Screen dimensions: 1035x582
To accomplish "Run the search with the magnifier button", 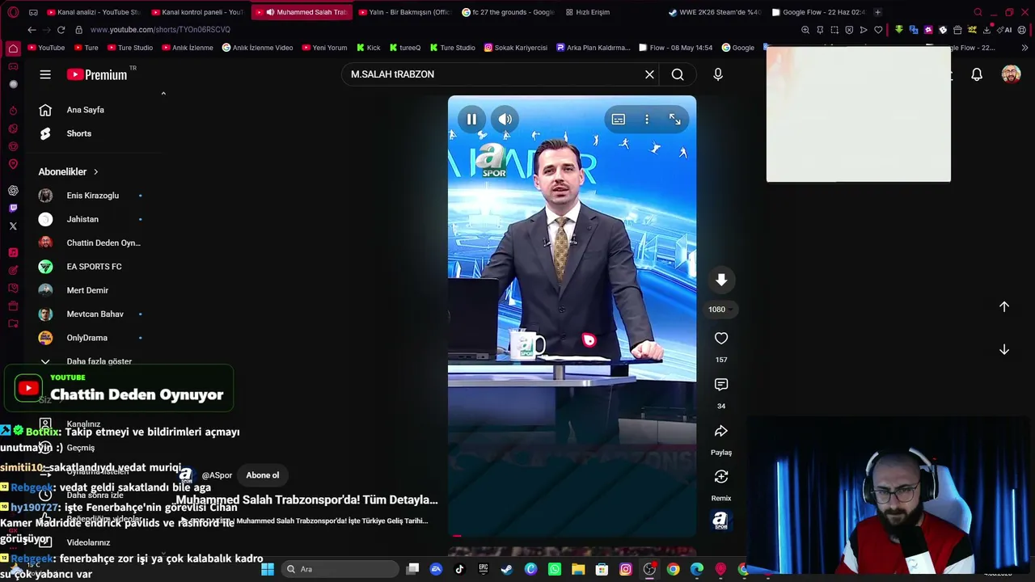I will coord(678,74).
